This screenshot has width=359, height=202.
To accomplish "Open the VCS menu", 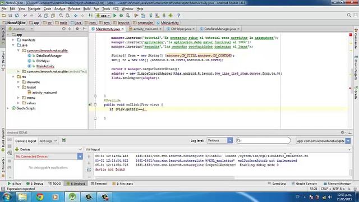I will point(116,9).
